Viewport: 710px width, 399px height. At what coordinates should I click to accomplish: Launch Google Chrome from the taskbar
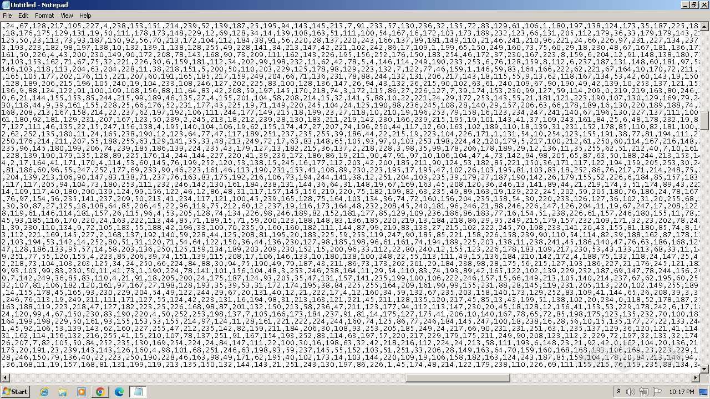pyautogui.click(x=100, y=392)
